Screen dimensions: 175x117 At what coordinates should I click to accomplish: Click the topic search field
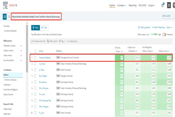pyautogui.click(x=36, y=17)
